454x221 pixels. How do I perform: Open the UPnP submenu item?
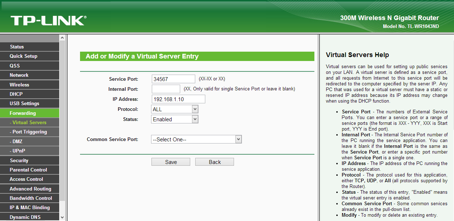click(x=29, y=151)
